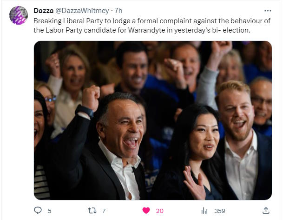View analytics bar chart icon
This screenshot has height=220, width=289.
[x=204, y=211]
